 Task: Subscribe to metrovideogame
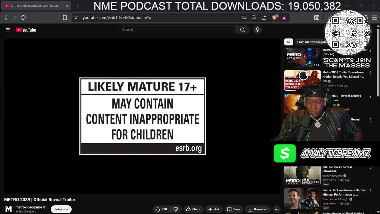click(61, 209)
